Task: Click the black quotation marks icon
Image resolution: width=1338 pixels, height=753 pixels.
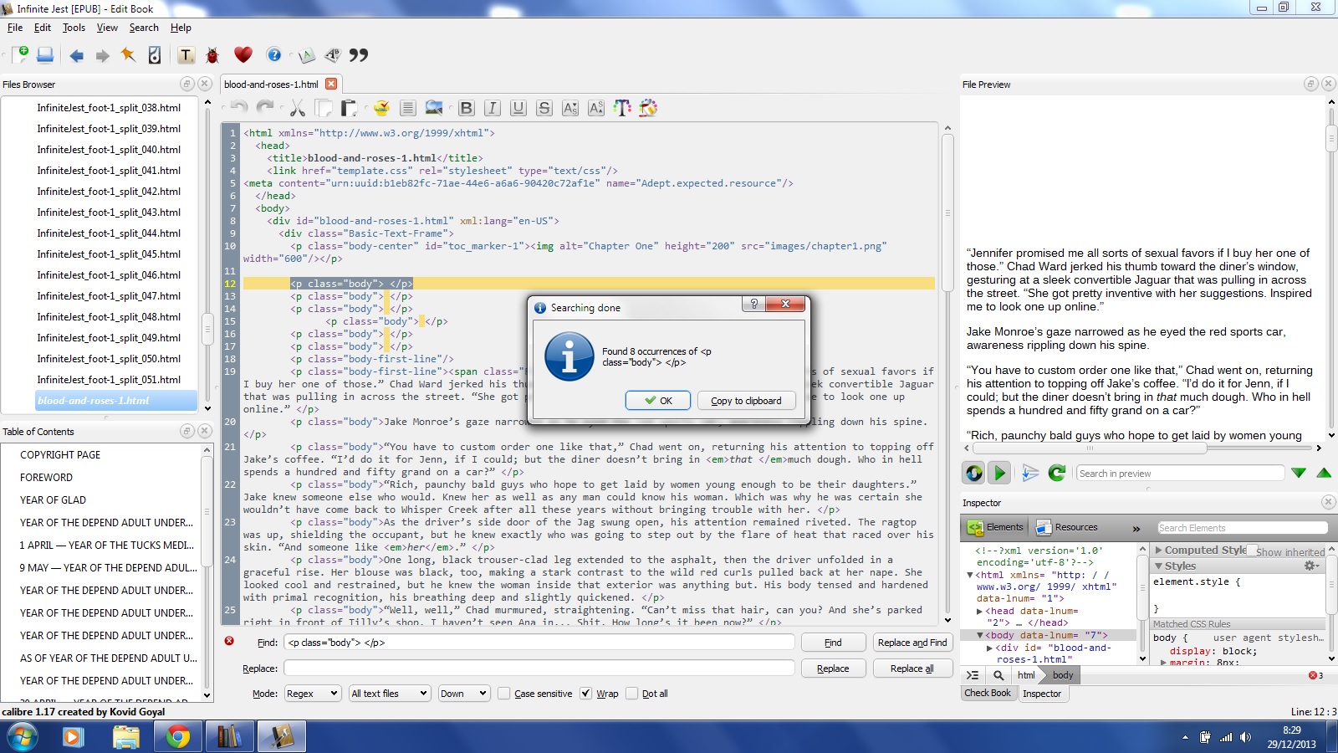Action: coord(359,55)
